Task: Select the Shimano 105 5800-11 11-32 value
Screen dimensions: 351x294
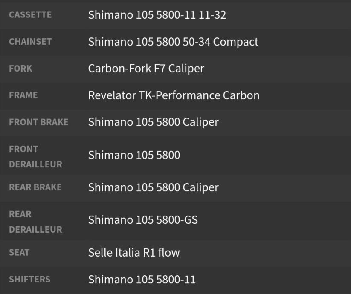Action: point(157,15)
